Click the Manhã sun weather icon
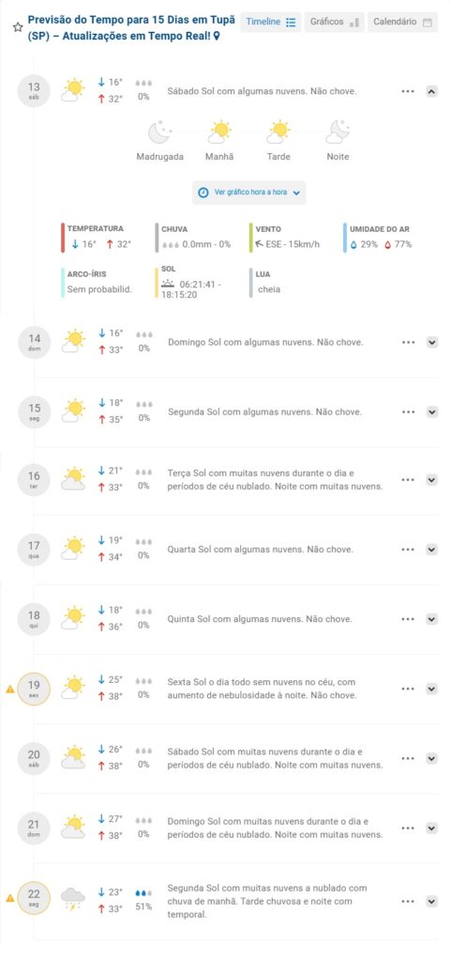The image size is (466, 962). (x=219, y=132)
